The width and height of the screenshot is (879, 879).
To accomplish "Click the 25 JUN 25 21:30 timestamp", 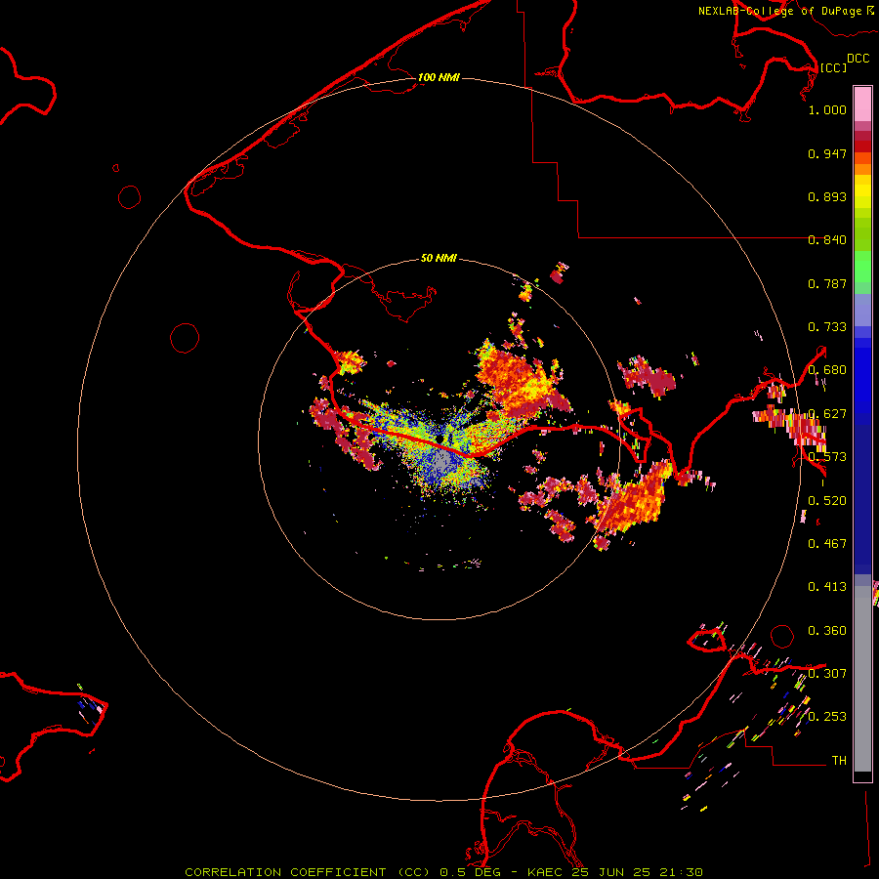I will [638, 872].
